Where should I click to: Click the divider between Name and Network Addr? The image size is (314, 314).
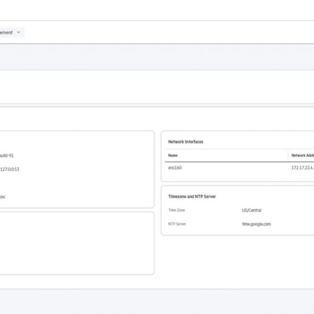288,156
